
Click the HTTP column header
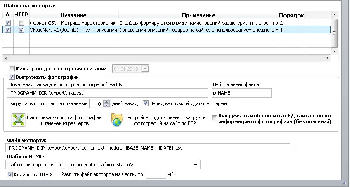(x=21, y=15)
